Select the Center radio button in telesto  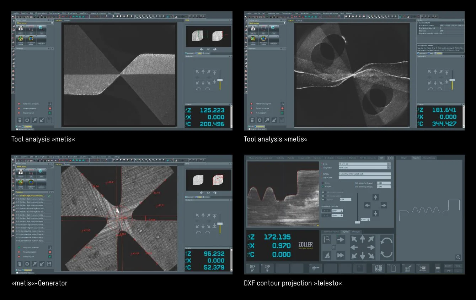pos(323,183)
